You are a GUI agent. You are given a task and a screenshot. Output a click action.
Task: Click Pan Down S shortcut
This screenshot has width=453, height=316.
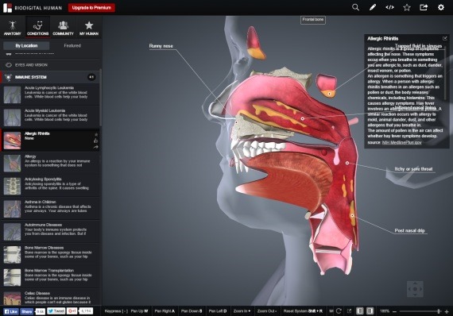(192, 311)
